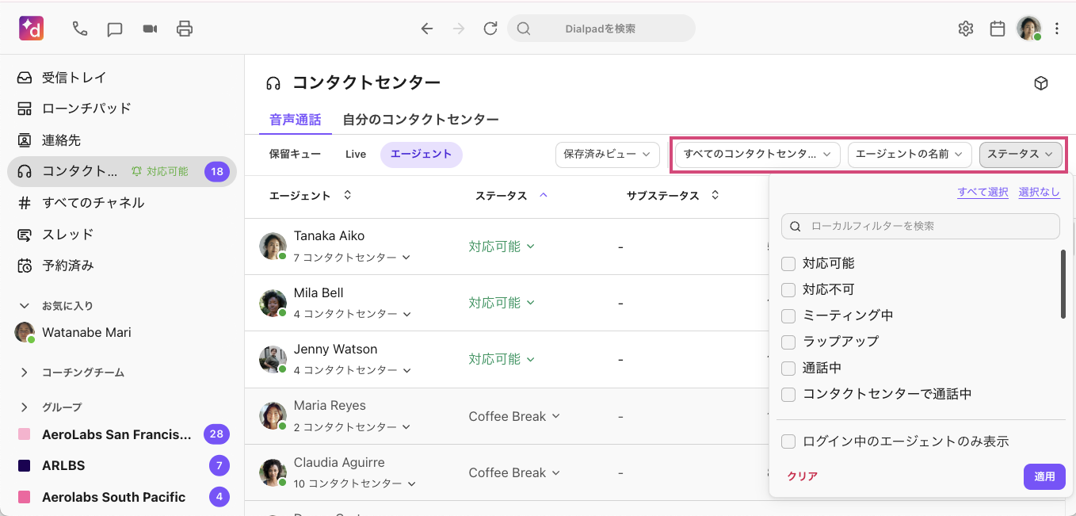Click the phone call icon in top toolbar
The image size is (1076, 516).
click(80, 29)
